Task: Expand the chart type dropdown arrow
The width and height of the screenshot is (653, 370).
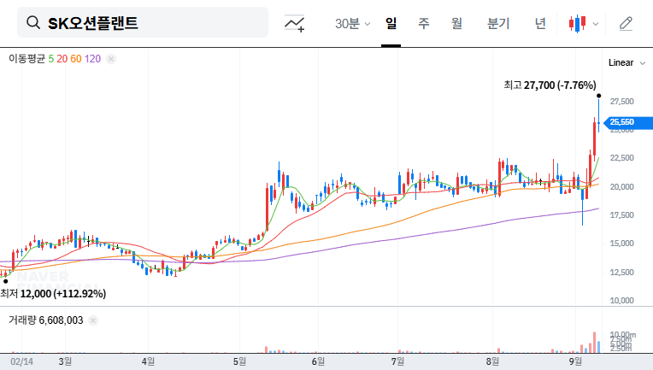Action: pyautogui.click(x=596, y=24)
